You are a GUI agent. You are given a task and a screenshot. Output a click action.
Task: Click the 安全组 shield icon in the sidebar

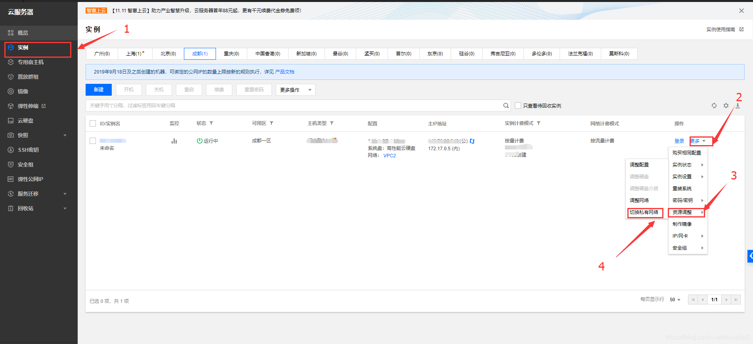point(11,164)
